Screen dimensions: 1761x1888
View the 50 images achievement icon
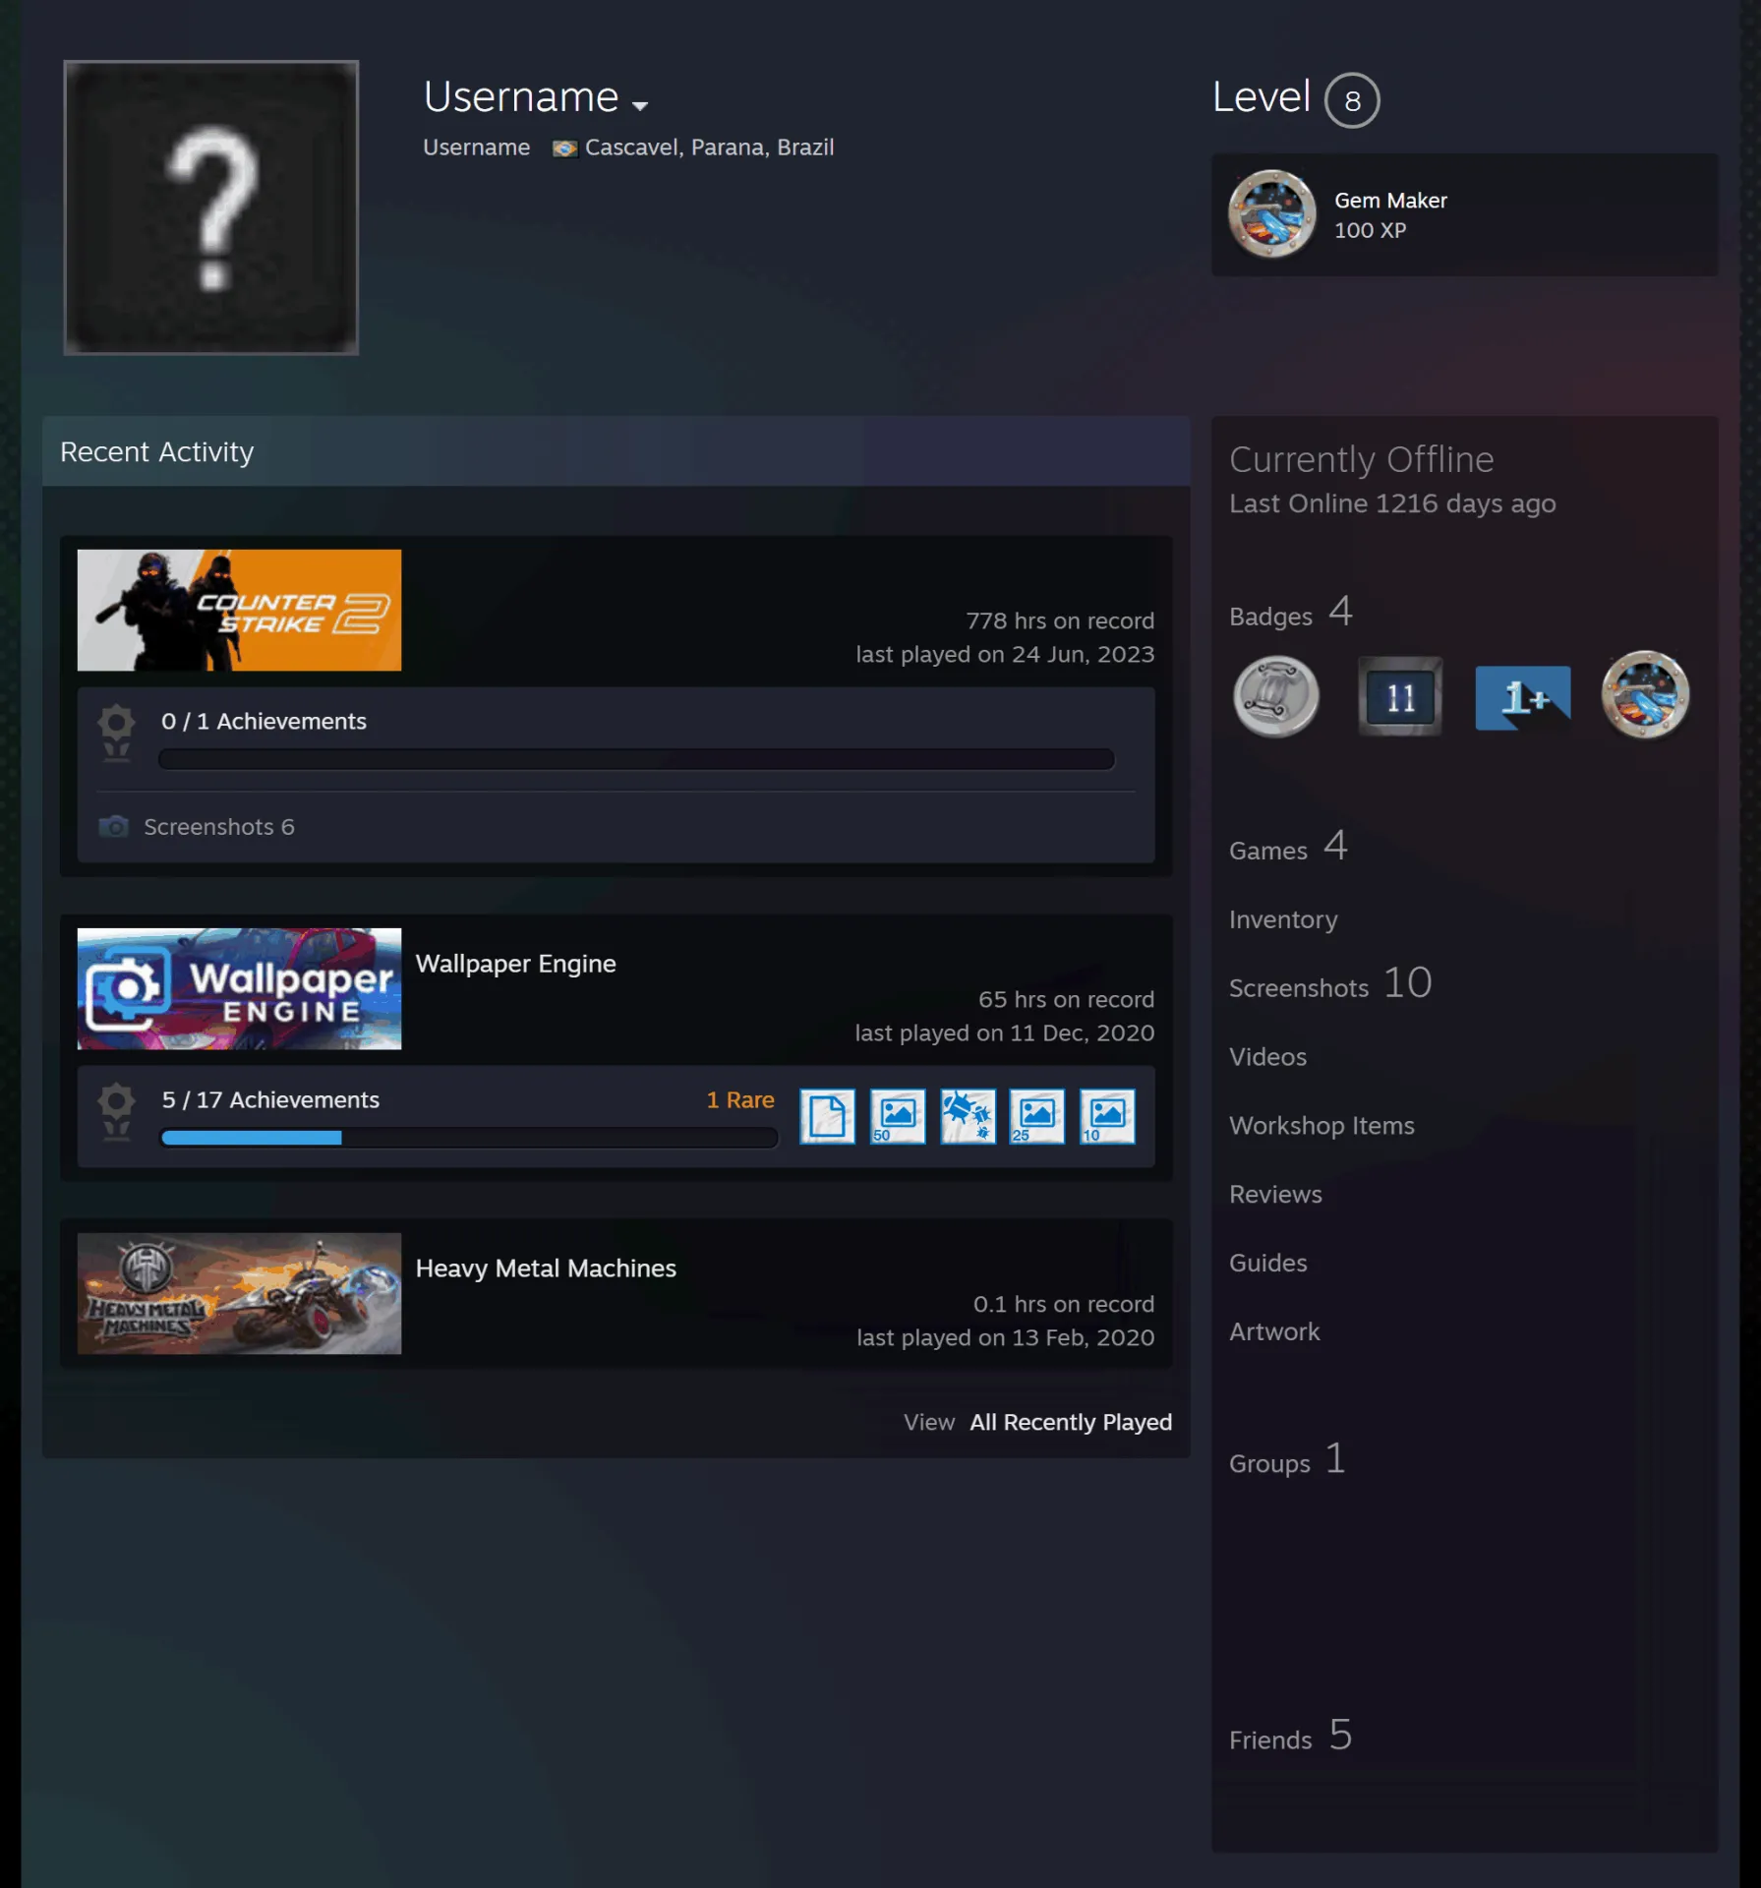coord(897,1116)
